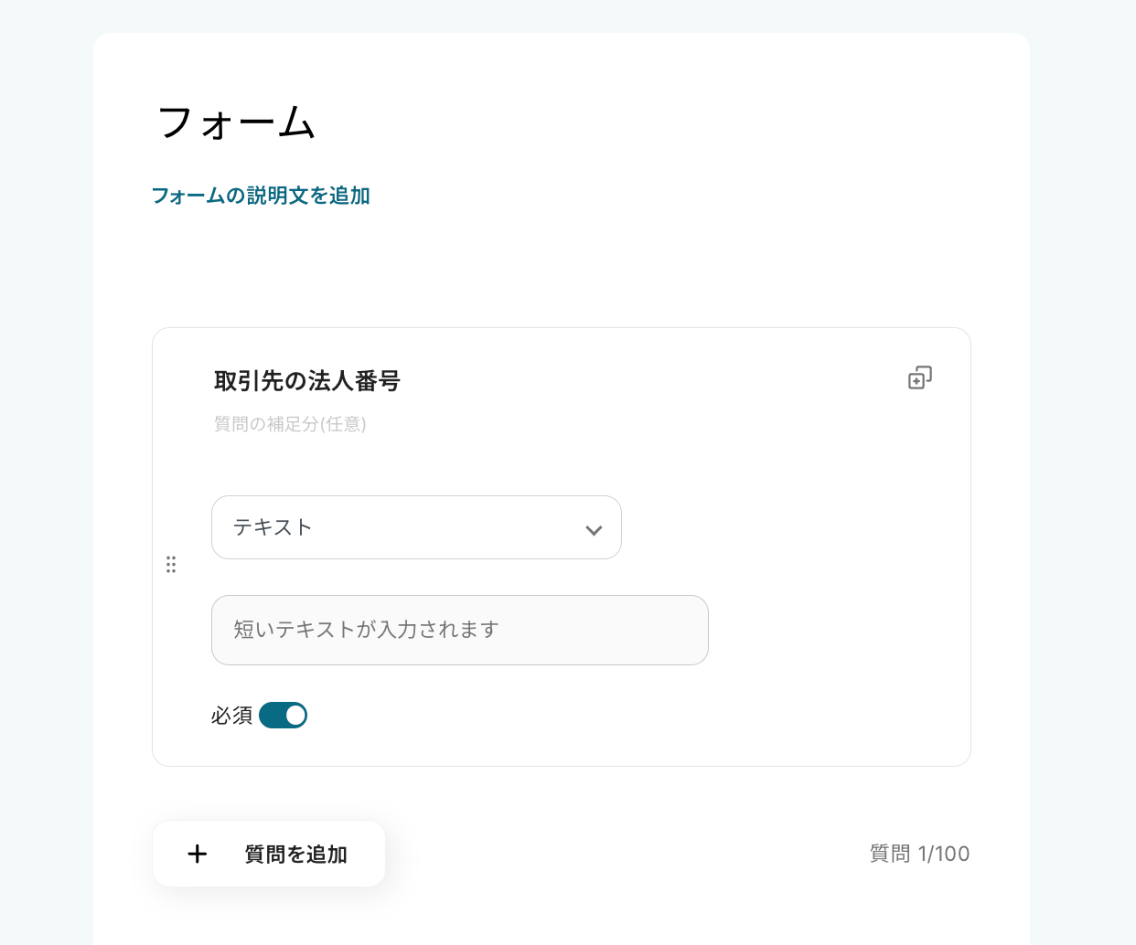
Task: Turn off the 必須 toggle switch
Action: point(283,716)
